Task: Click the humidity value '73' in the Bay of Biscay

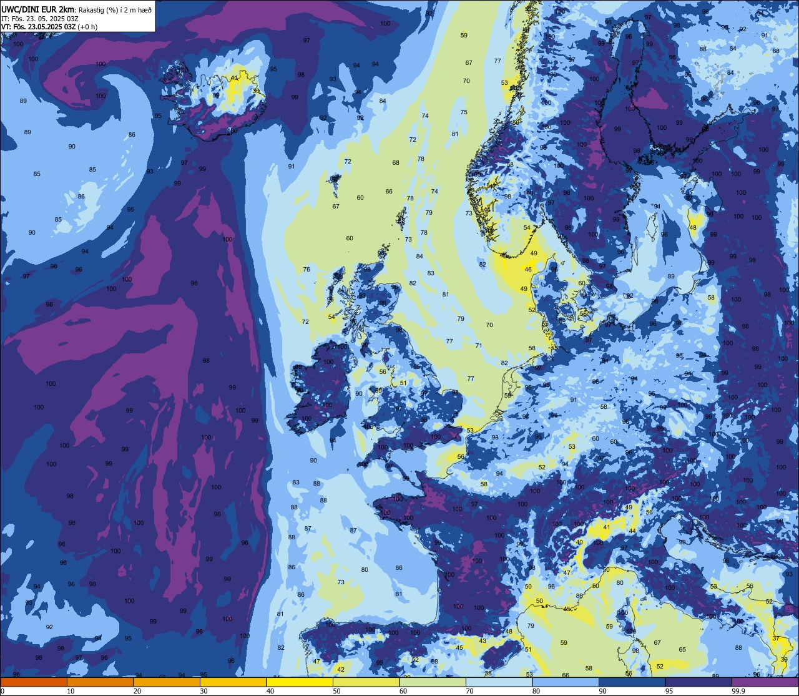Action: tap(341, 582)
